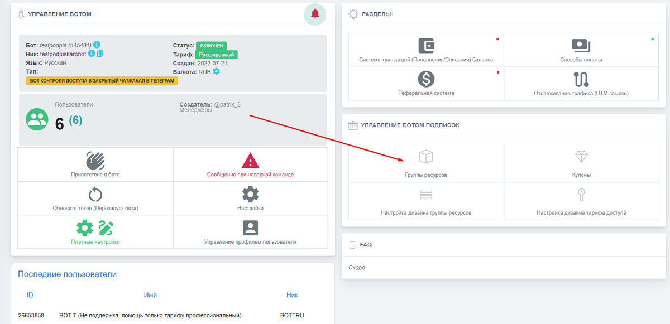
Task: Click the BOTTRU nick cell
Action: 293,316
